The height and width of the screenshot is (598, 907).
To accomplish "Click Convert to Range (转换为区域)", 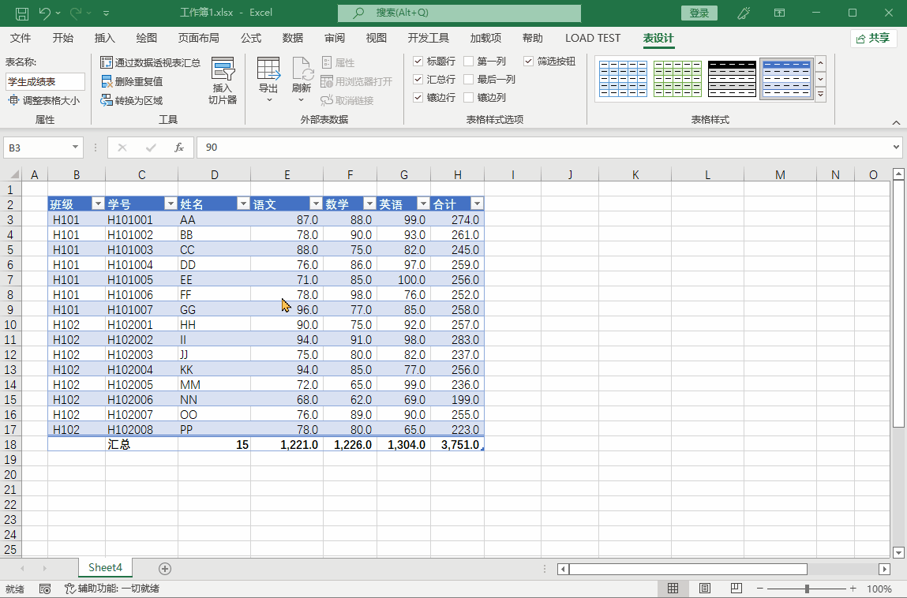I will point(132,101).
